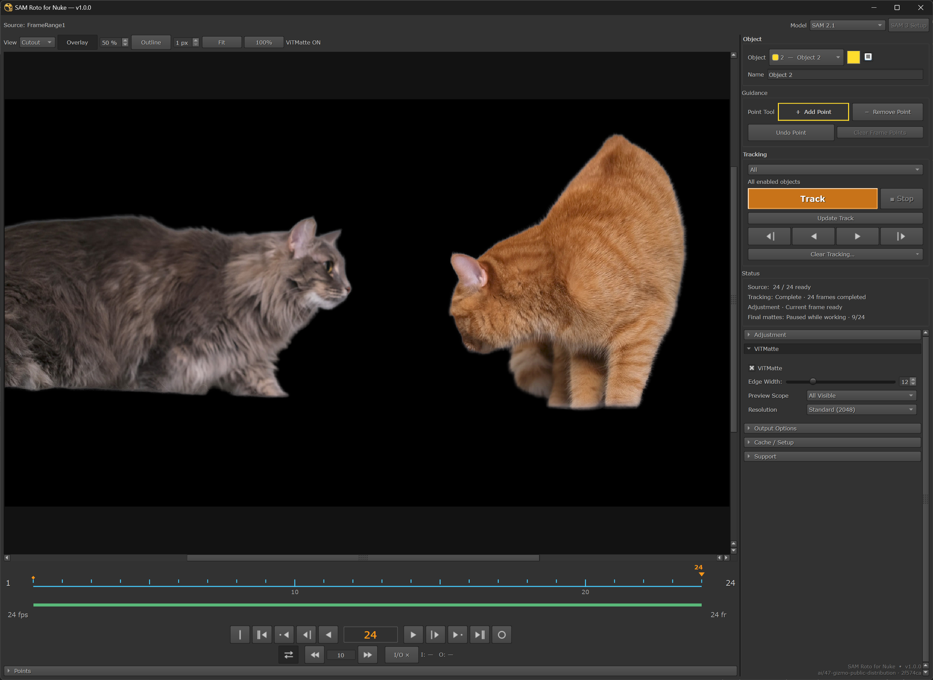Click the Update Track button

click(835, 218)
